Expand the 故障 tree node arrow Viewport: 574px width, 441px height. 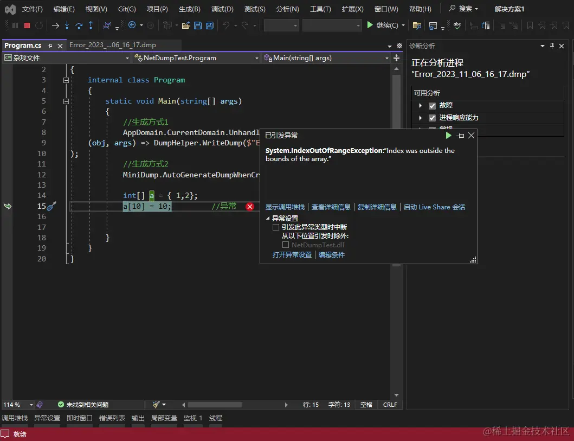tap(421, 106)
